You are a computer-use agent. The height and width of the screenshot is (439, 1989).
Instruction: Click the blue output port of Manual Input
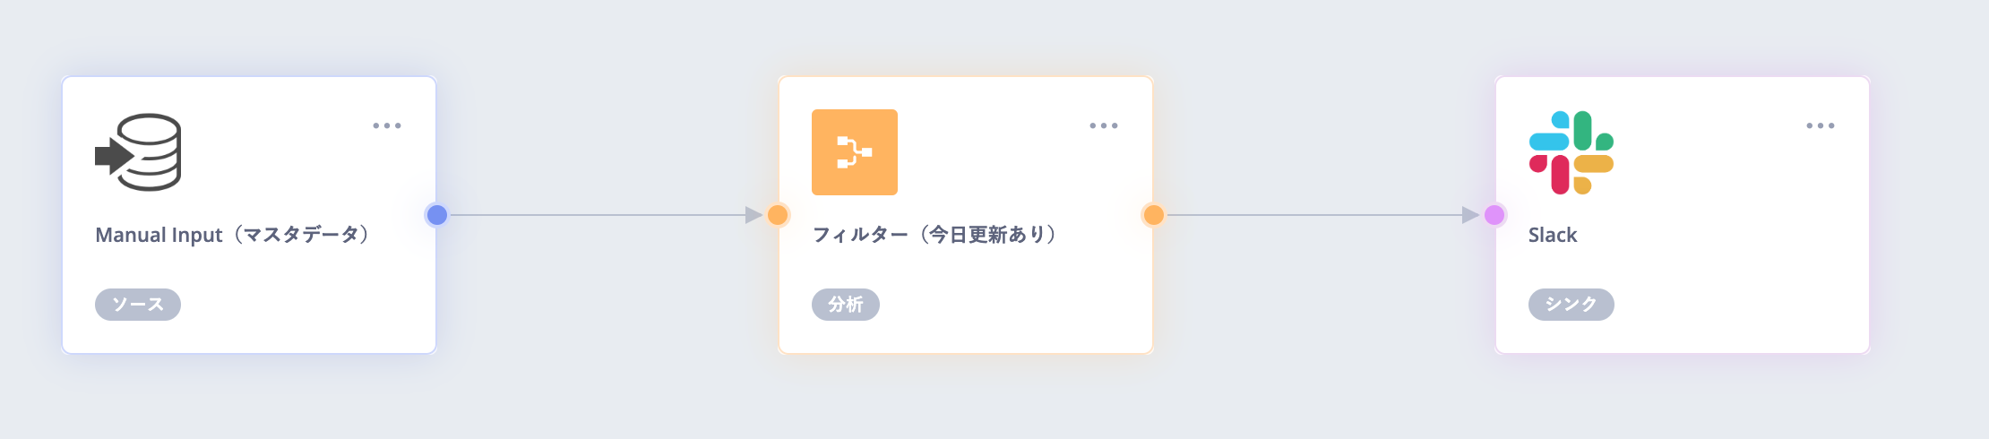click(436, 215)
